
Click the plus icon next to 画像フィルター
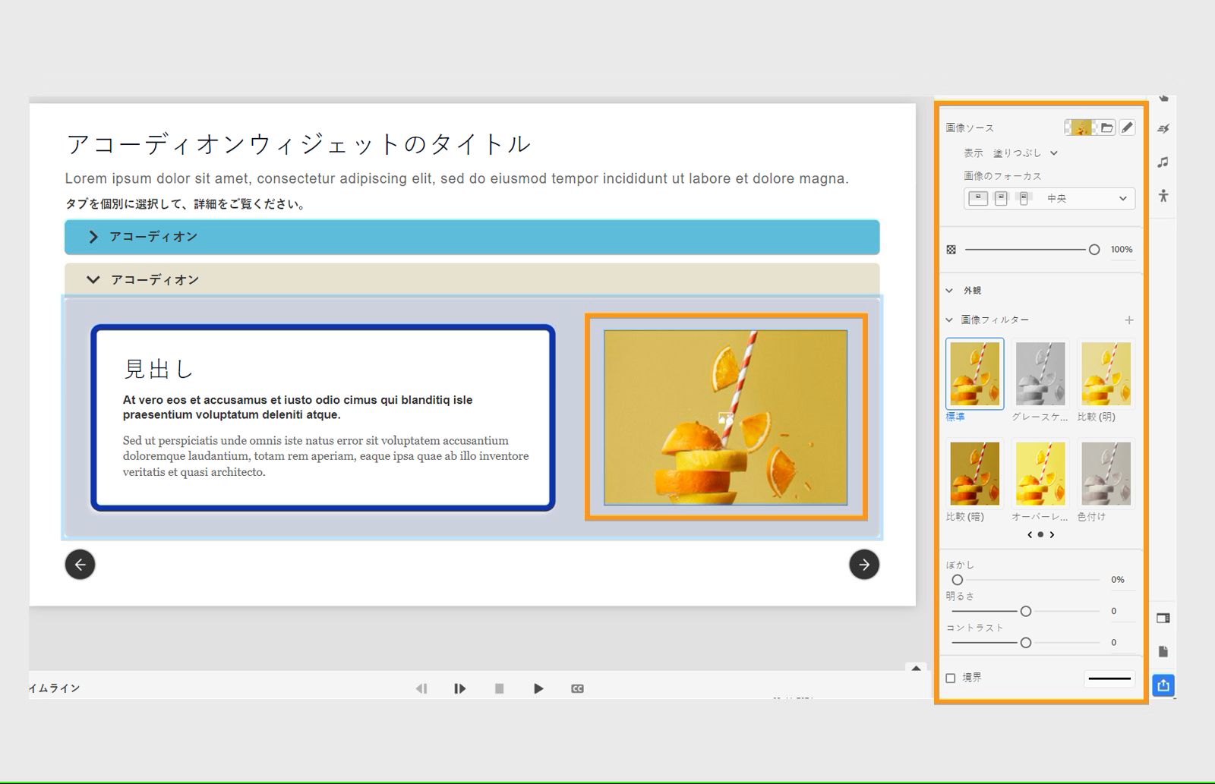click(1128, 320)
